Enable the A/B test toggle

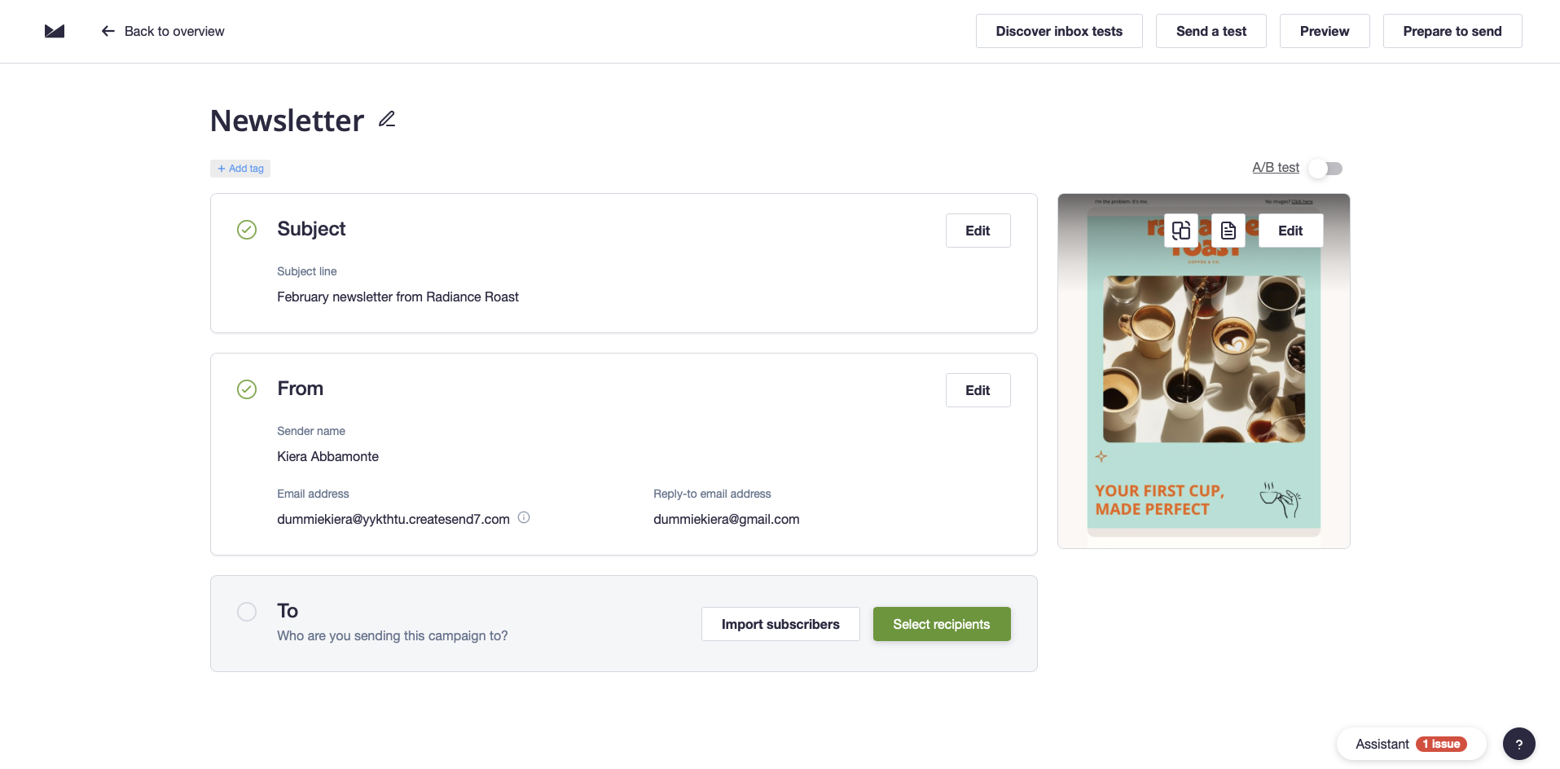click(1326, 168)
